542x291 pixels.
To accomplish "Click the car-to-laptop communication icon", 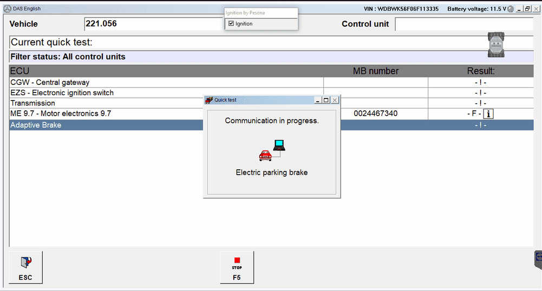I will [x=272, y=150].
